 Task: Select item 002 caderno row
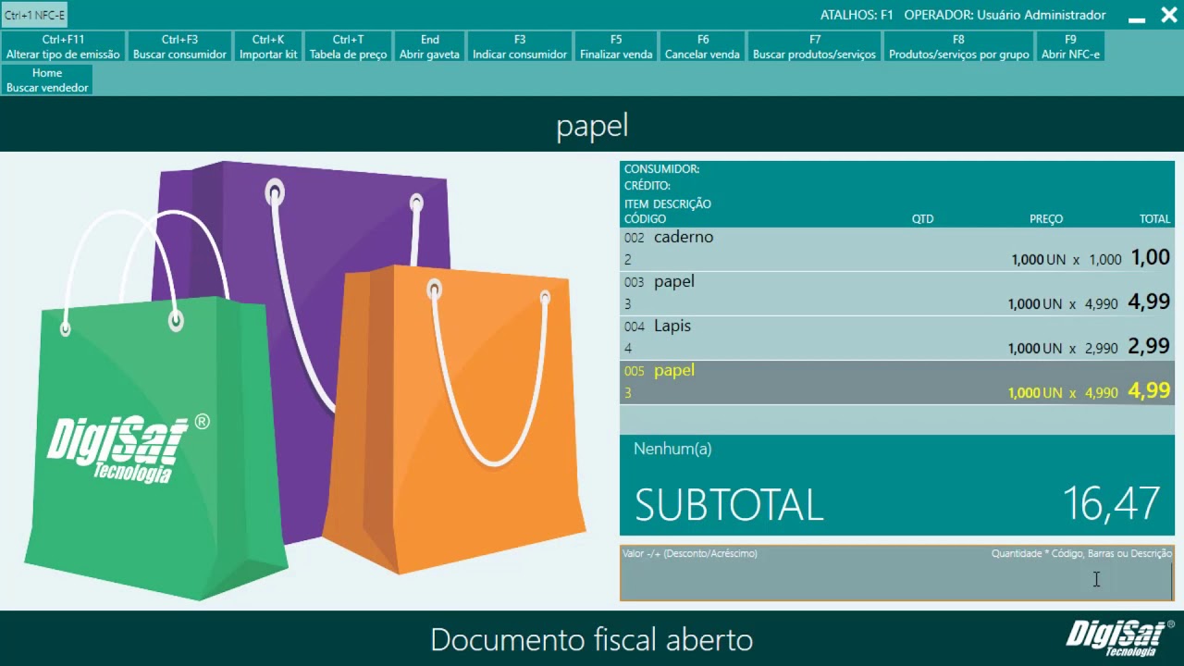click(896, 249)
